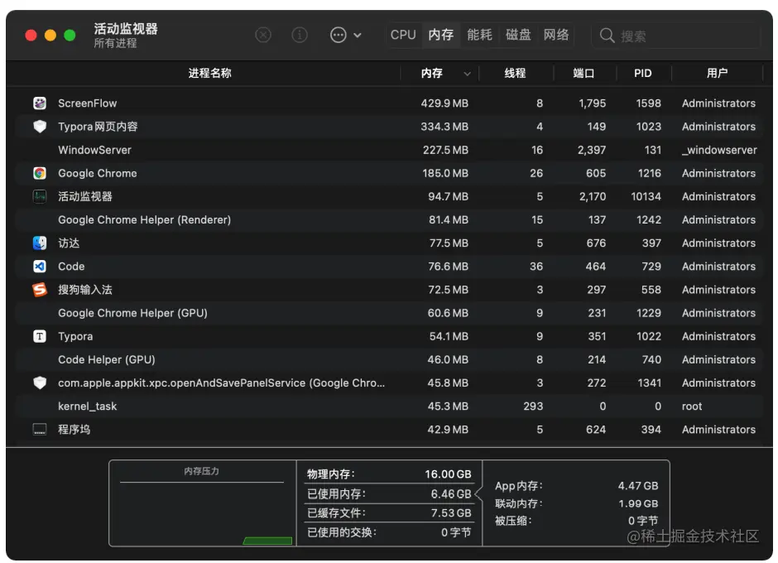Click the Typora 网页内容 shield icon

[x=40, y=127]
